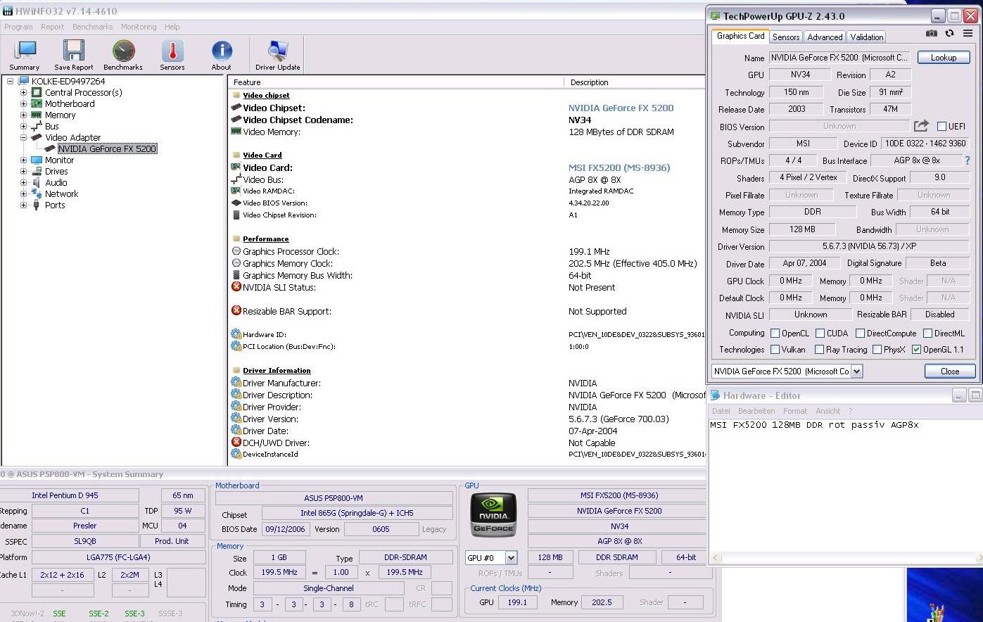Screen dimensions: 983x622
Task: Click the Description column header
Action: 635,82
